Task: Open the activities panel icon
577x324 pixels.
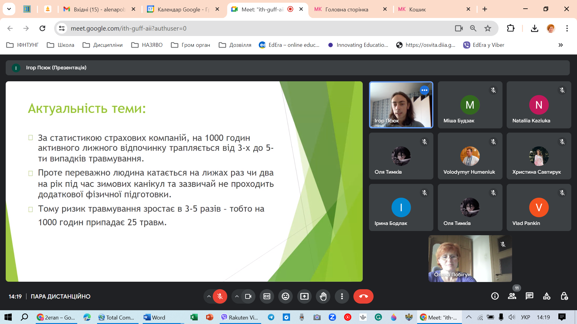Action: (547, 296)
